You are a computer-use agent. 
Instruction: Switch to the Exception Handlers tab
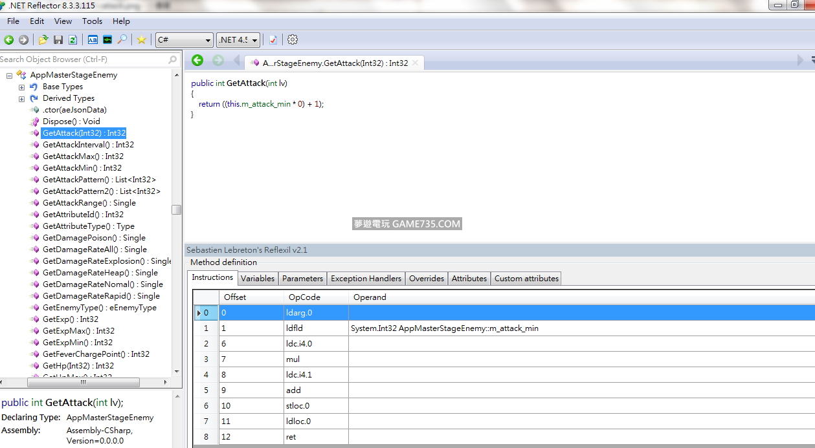[366, 279]
